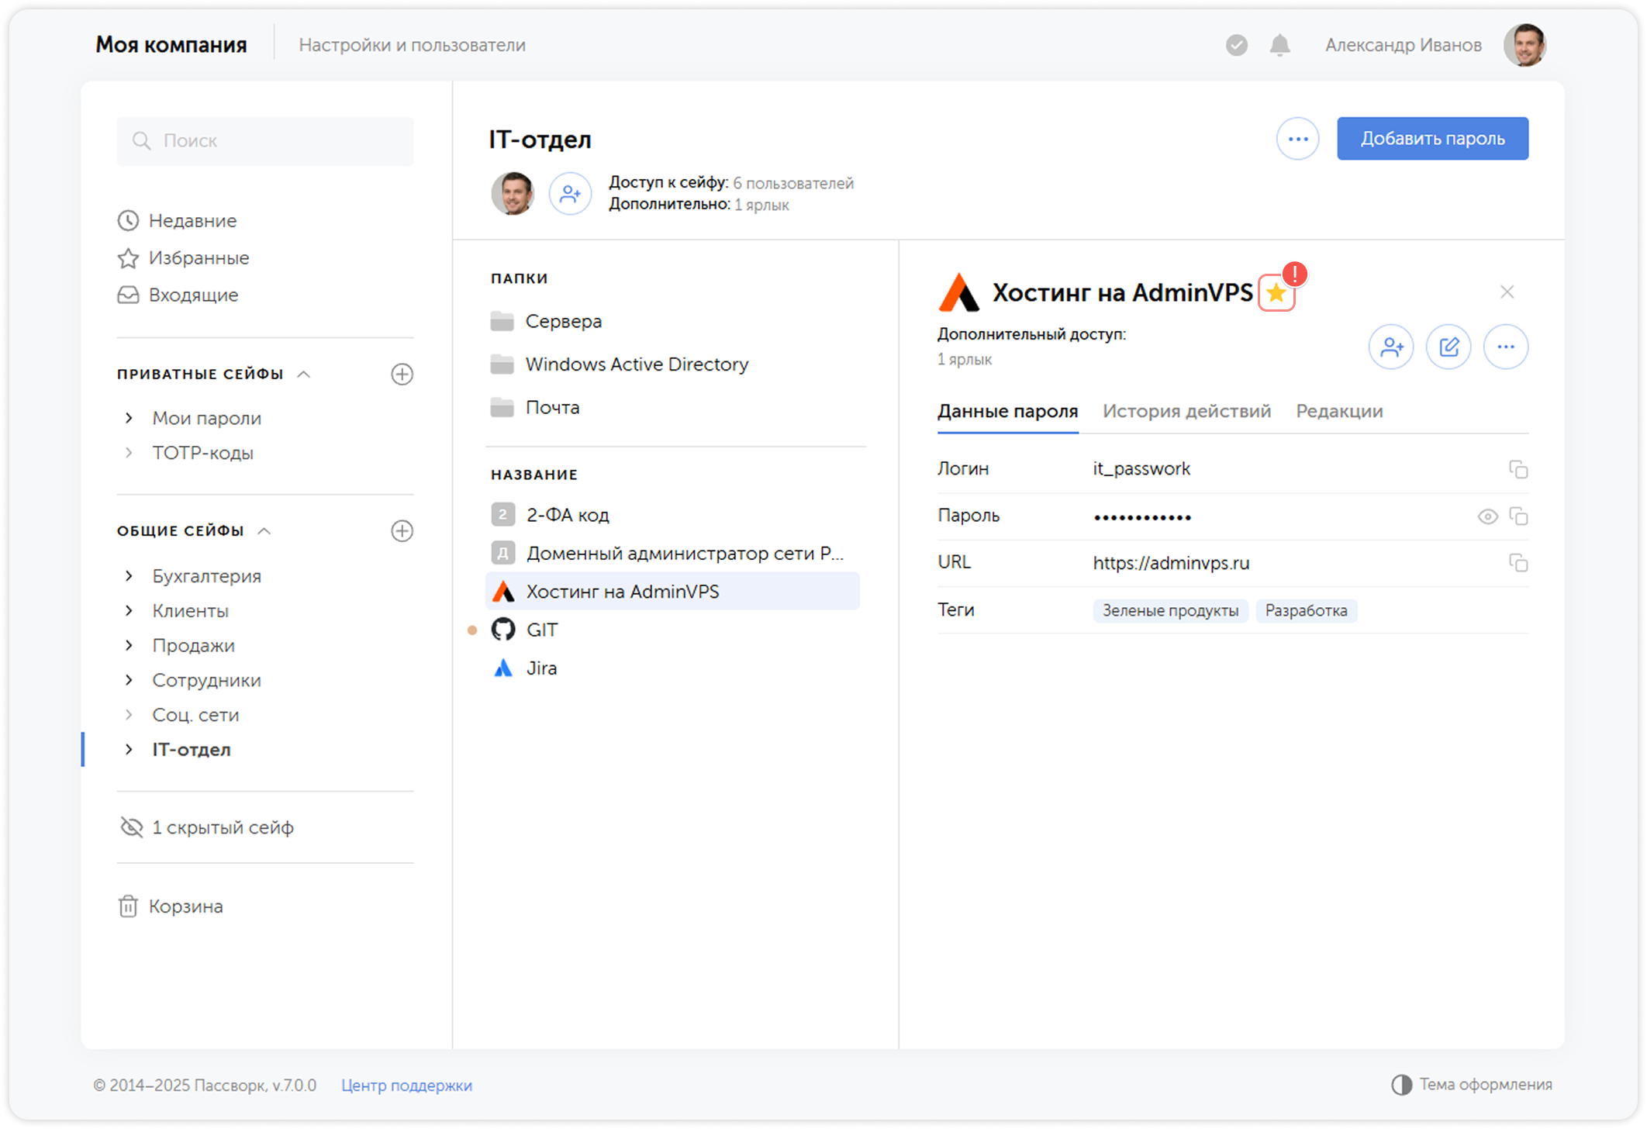Viewport: 1647px width, 1129px height.
Task: Copy the login it_passwork
Action: pyautogui.click(x=1518, y=470)
